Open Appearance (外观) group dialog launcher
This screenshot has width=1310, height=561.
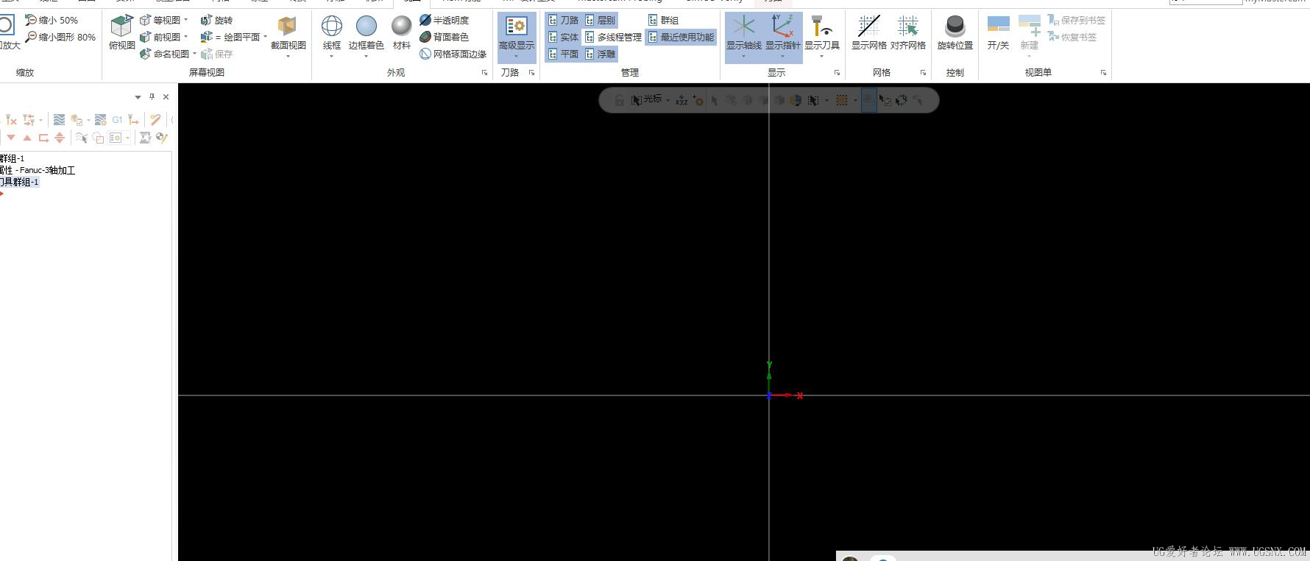pos(484,72)
